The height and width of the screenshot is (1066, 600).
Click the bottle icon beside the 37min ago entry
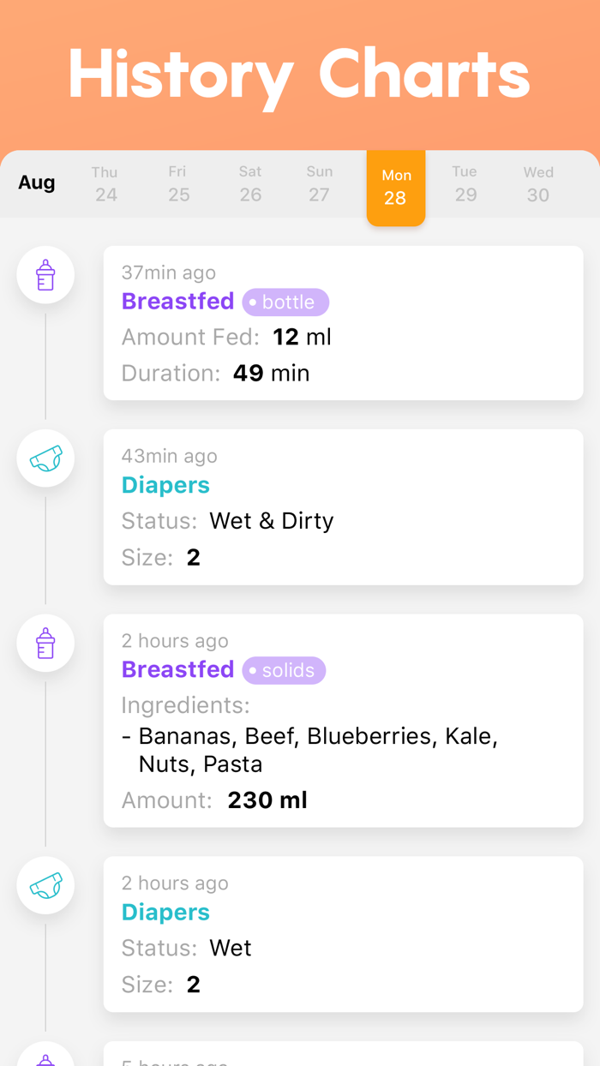(x=45, y=275)
